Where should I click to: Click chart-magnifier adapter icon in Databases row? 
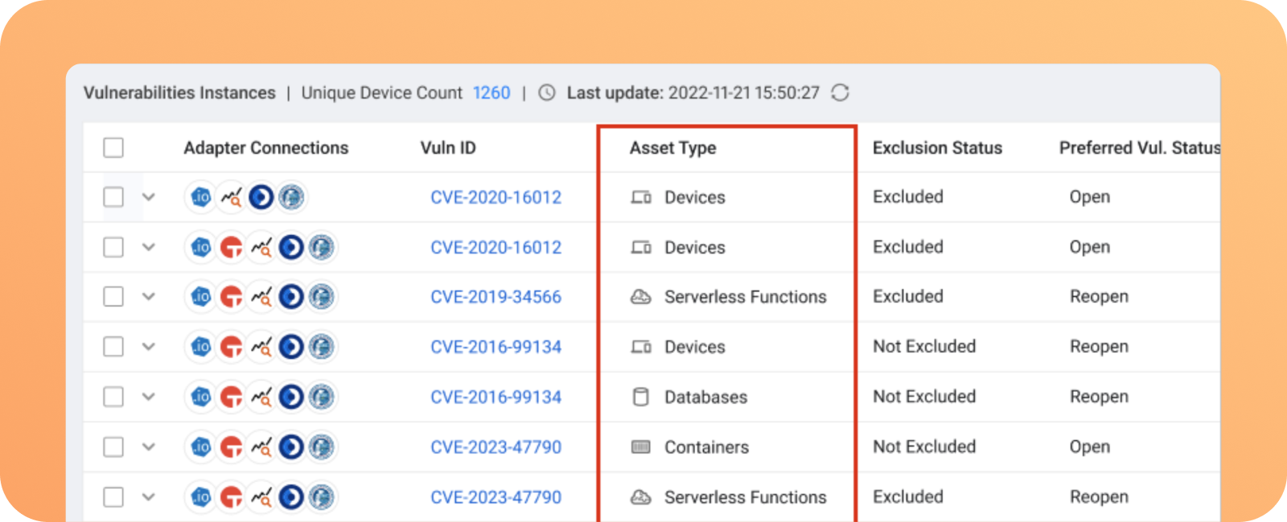[x=261, y=397]
